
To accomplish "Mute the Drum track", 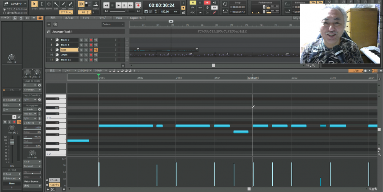I will point(81,55).
